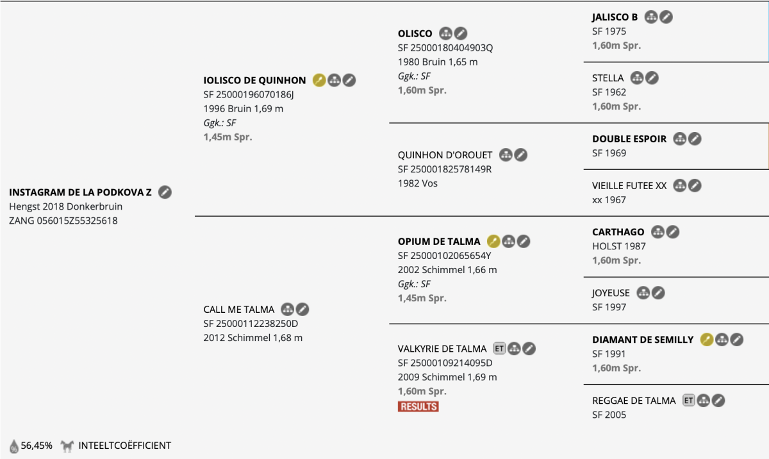The image size is (769, 459).
Task: Open pedigree tree icon for CALL ME TALMA
Action: pyautogui.click(x=288, y=309)
